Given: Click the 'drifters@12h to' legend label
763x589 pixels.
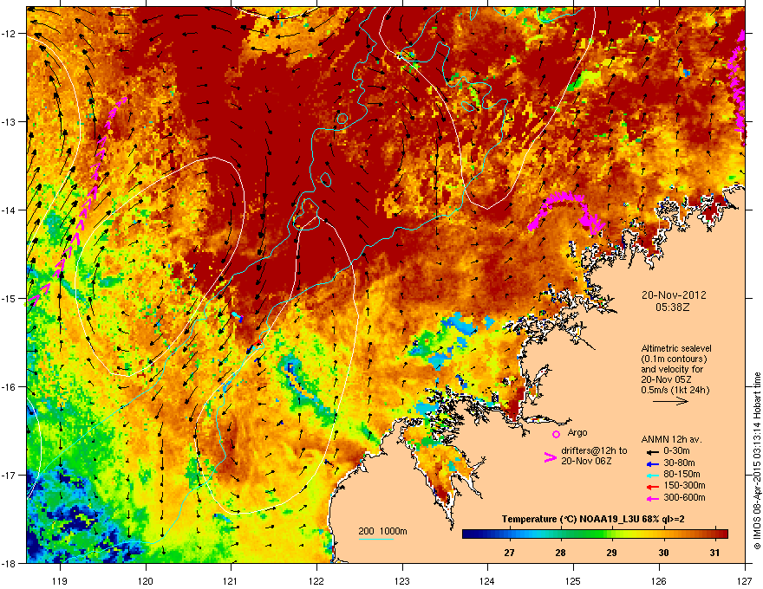Looking at the screenshot, I should [594, 450].
